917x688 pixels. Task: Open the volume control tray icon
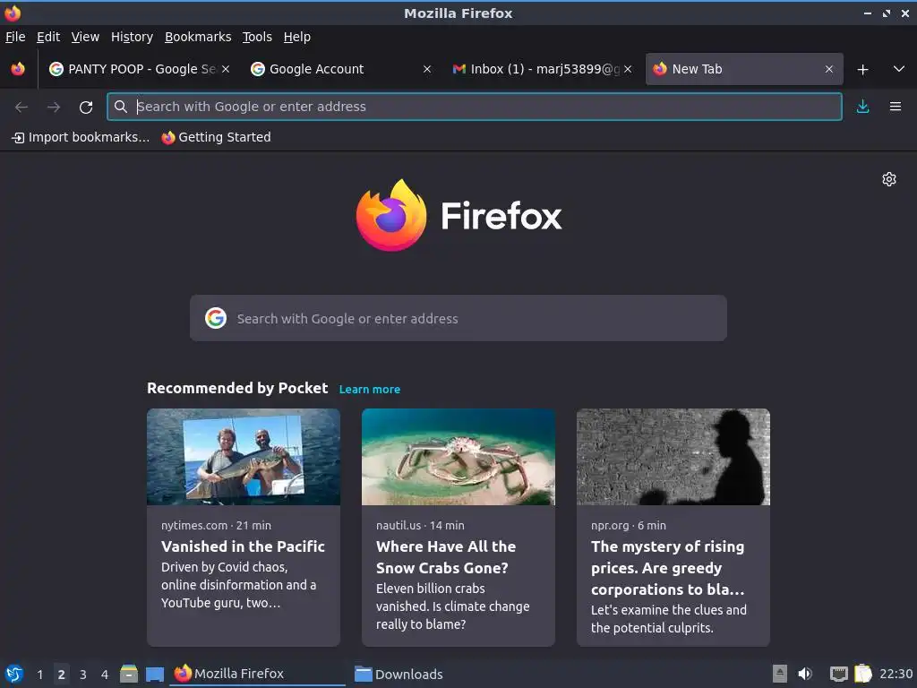click(x=805, y=674)
